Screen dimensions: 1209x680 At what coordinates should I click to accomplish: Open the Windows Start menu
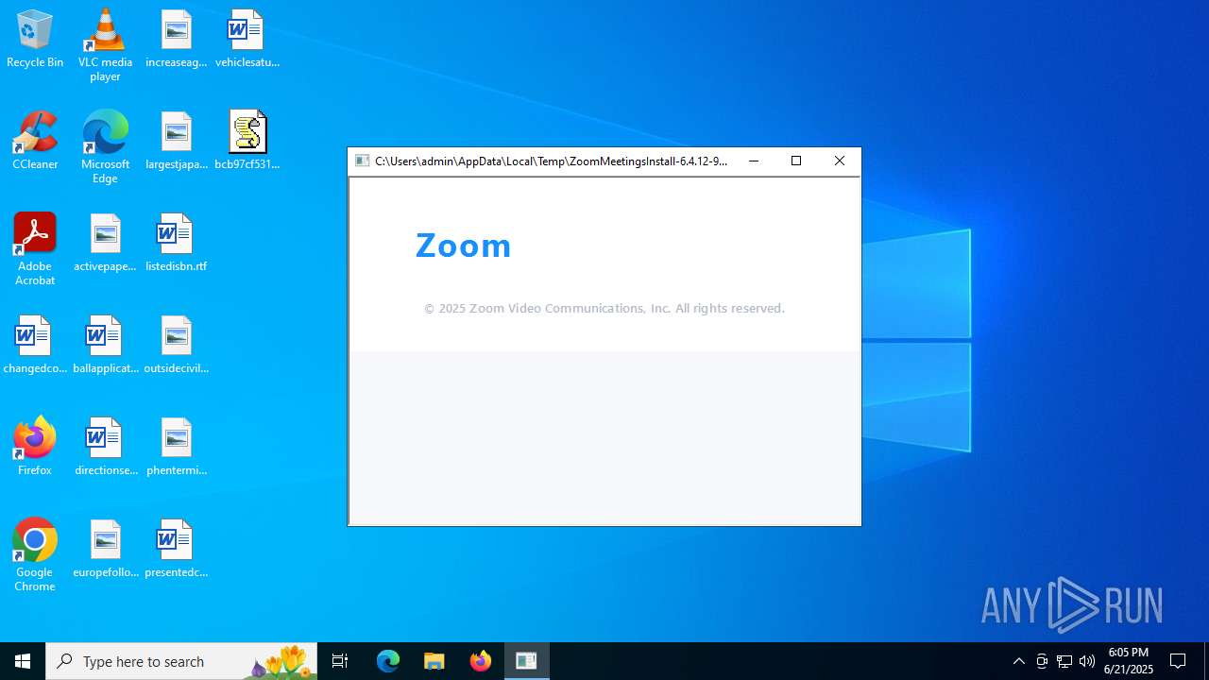(x=23, y=661)
